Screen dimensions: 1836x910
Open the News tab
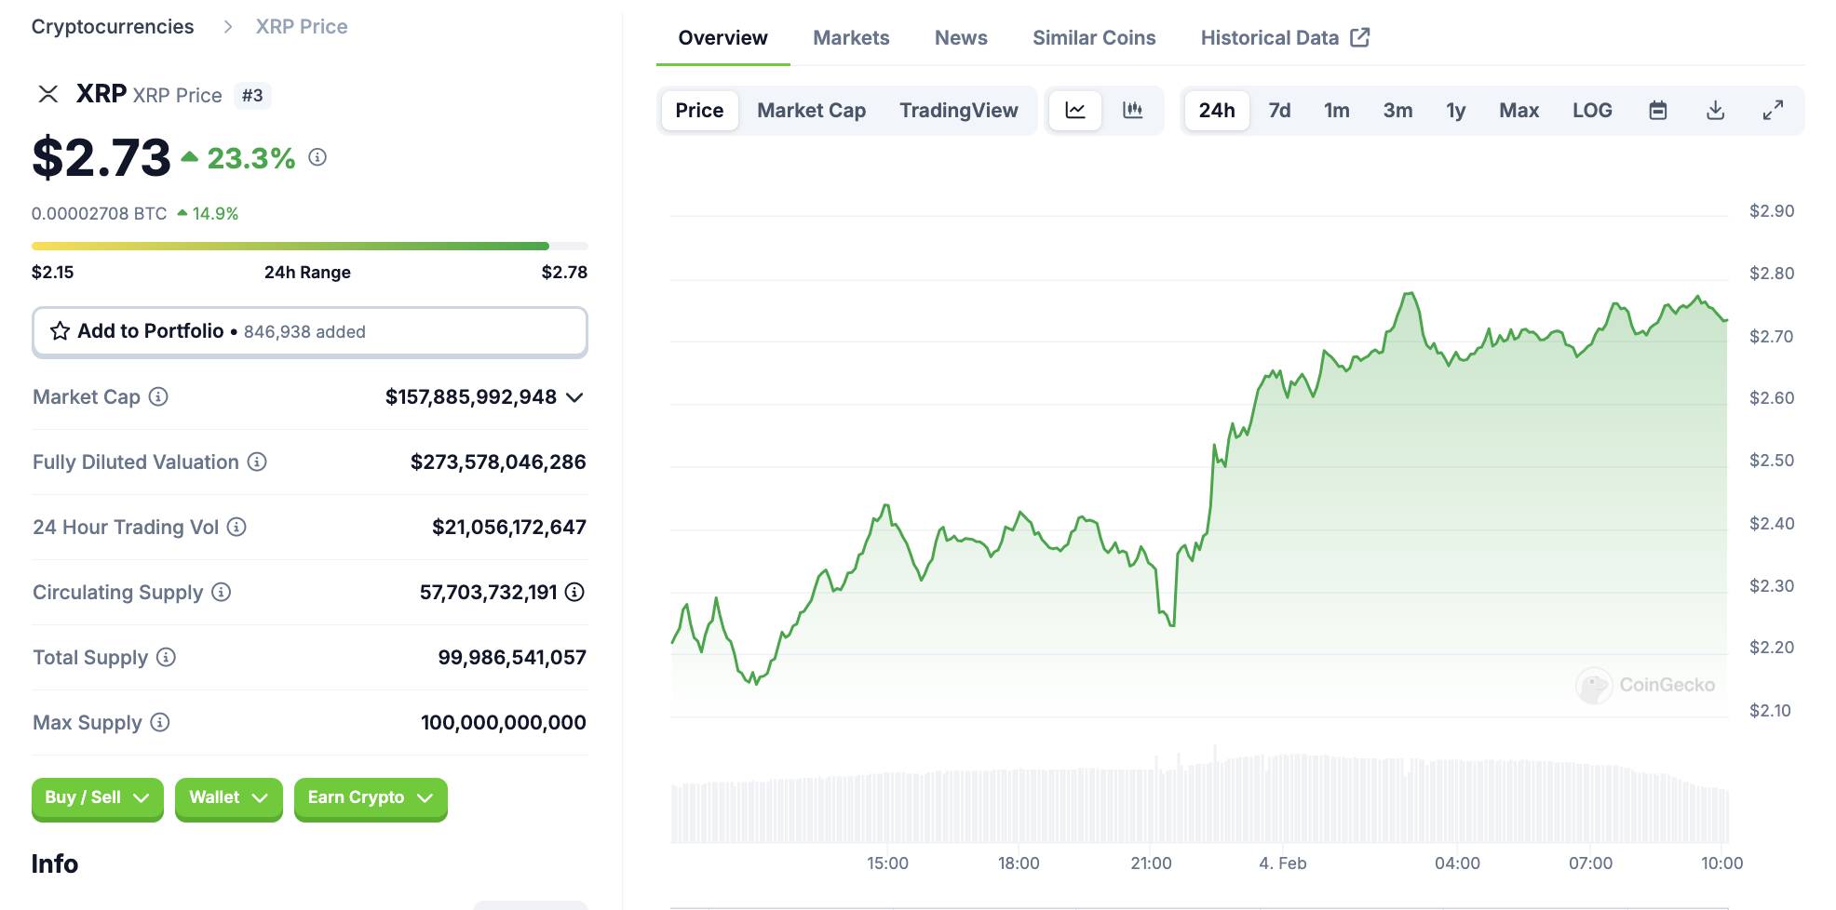[961, 38]
